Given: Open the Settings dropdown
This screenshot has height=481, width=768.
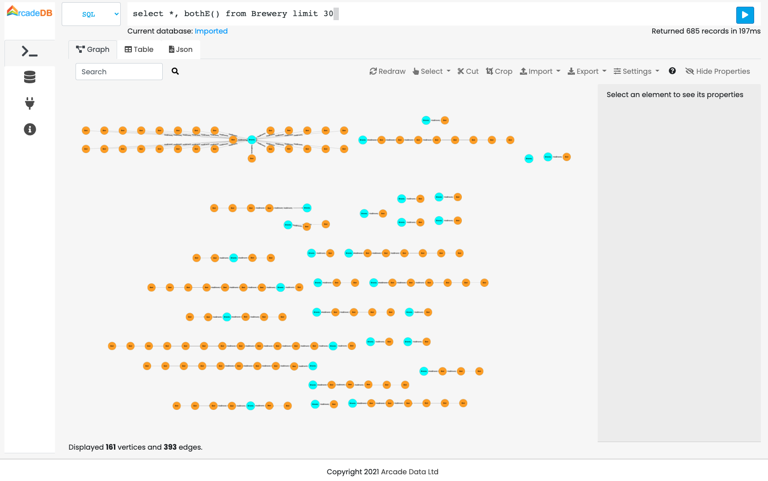Looking at the screenshot, I should click(636, 71).
